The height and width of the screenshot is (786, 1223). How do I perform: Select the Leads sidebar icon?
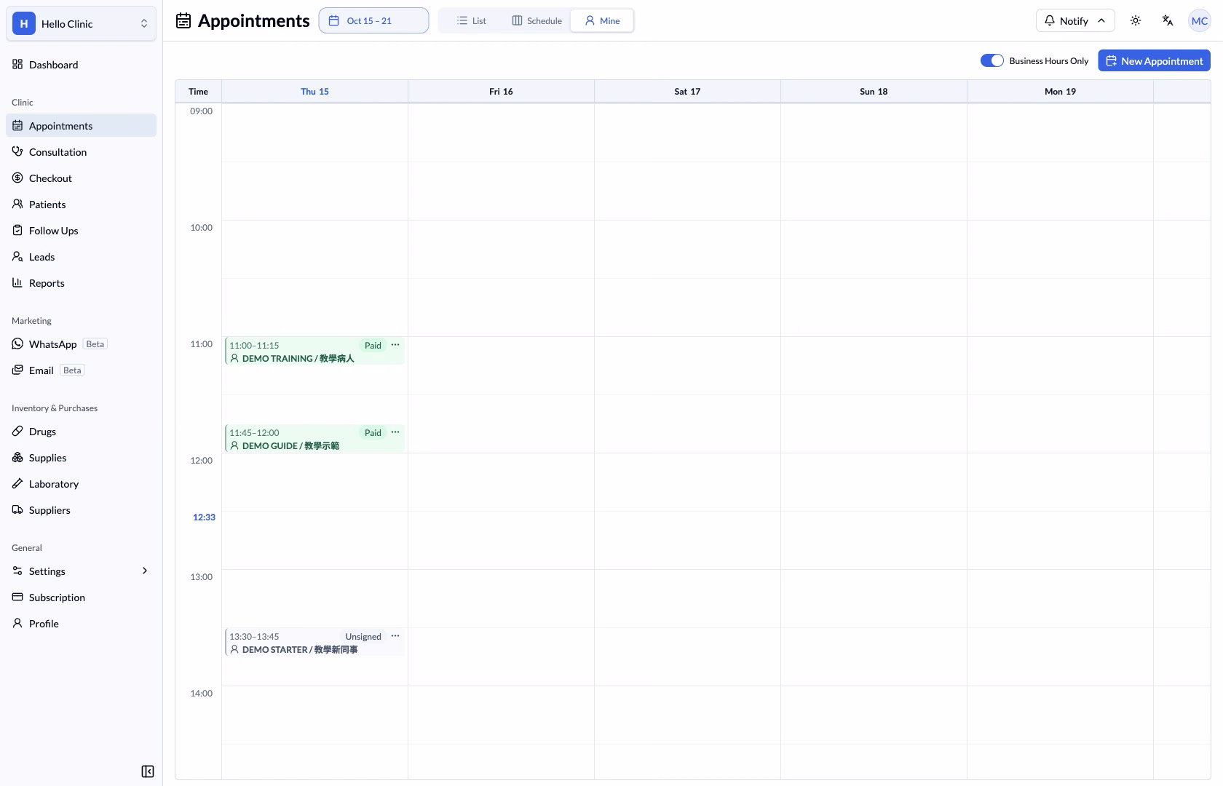(17, 256)
